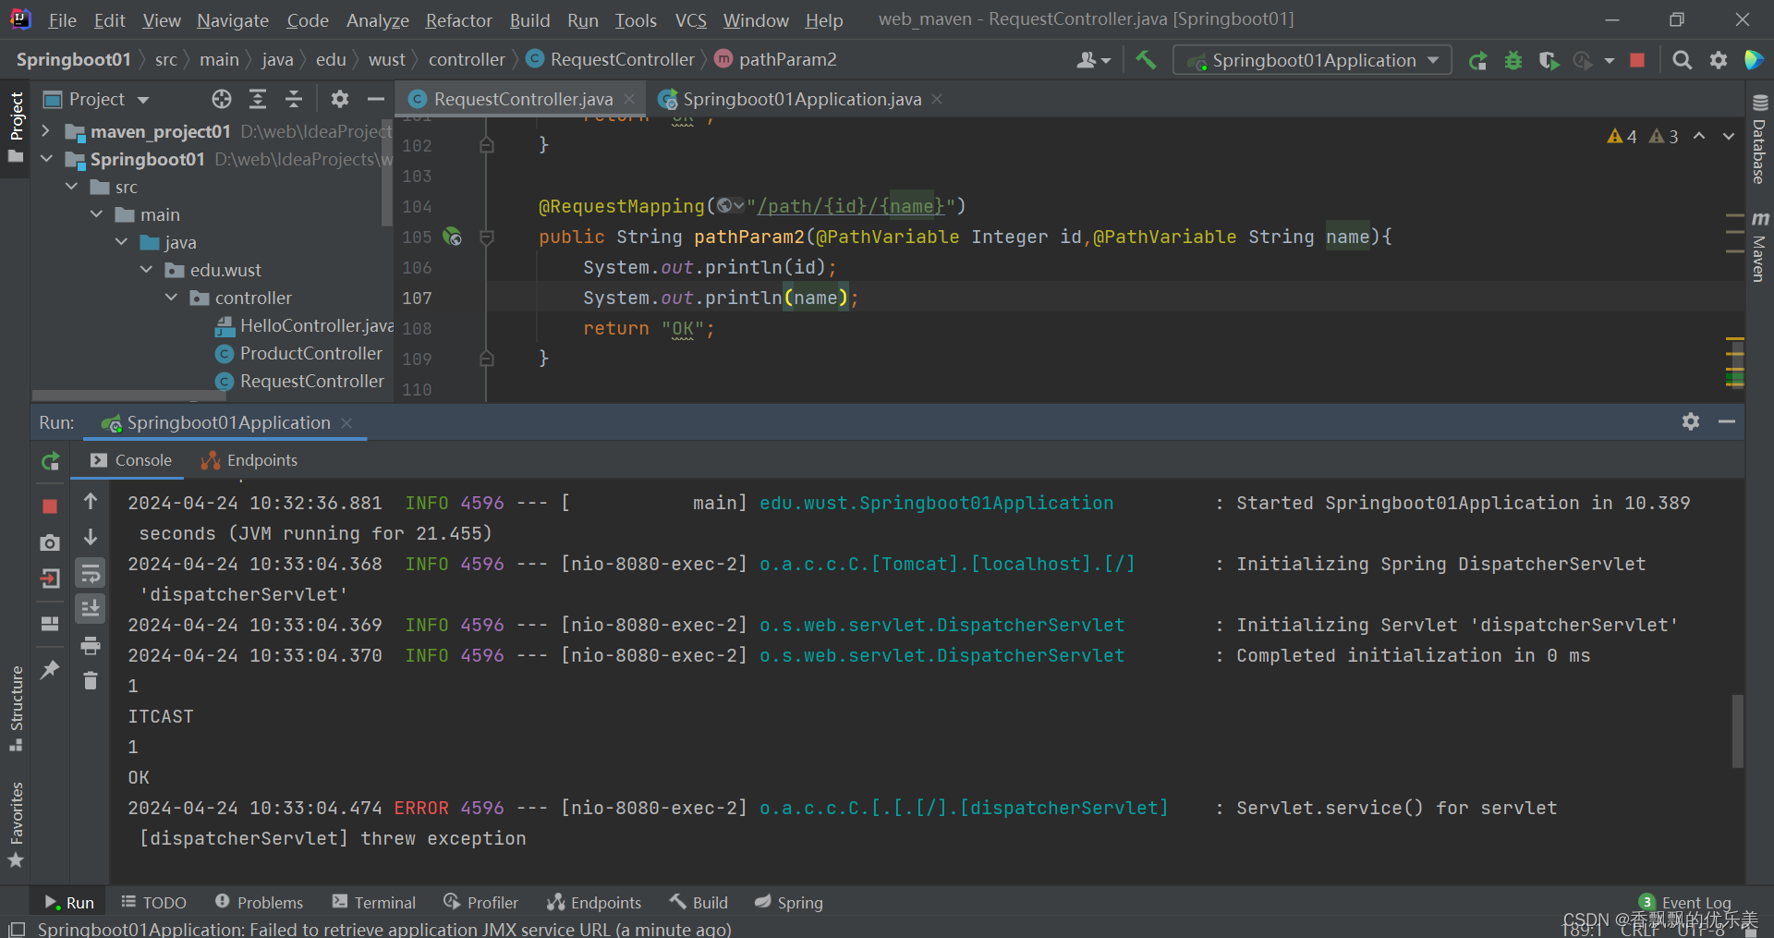Expand maven_project01 tree node

[46, 131]
